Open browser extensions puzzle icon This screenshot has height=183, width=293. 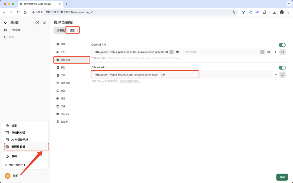[x=264, y=12]
